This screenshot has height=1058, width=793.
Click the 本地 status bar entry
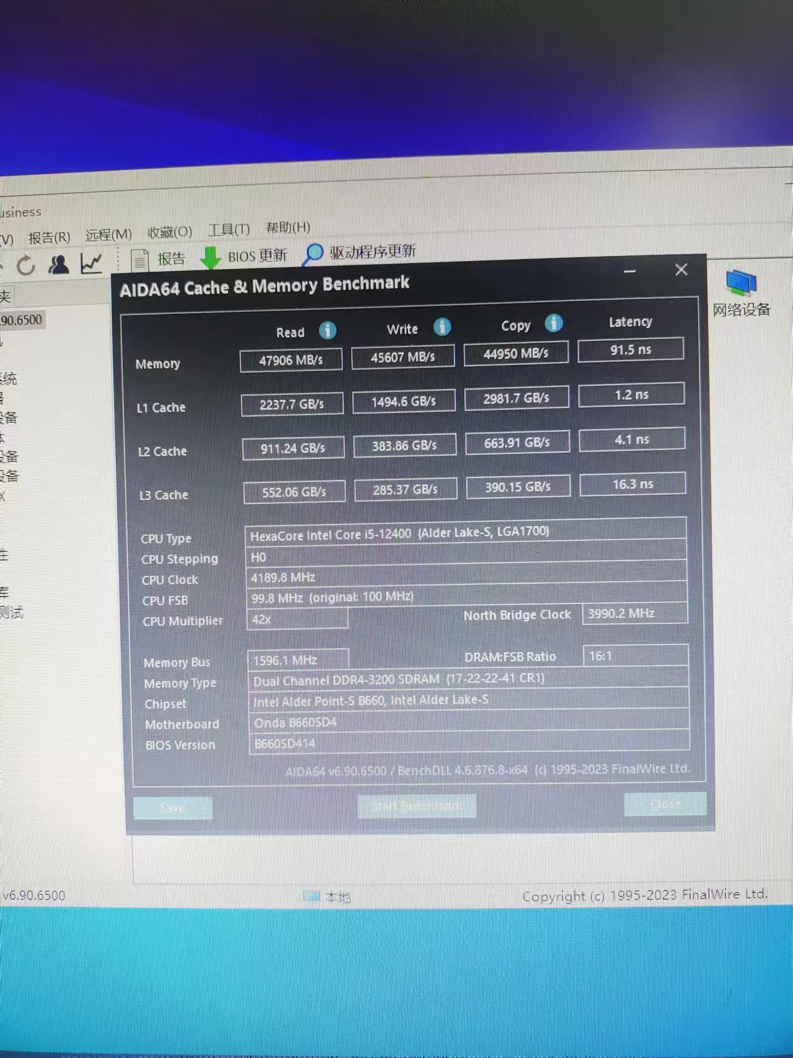coord(327,897)
